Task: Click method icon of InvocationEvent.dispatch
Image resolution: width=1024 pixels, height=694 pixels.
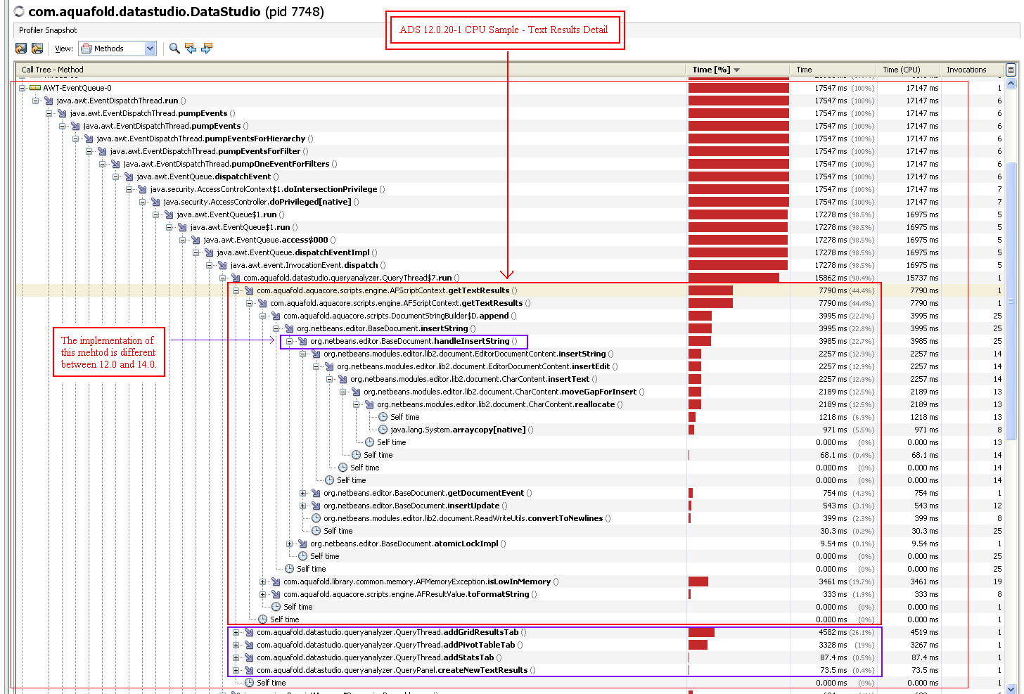Action: coord(222,265)
